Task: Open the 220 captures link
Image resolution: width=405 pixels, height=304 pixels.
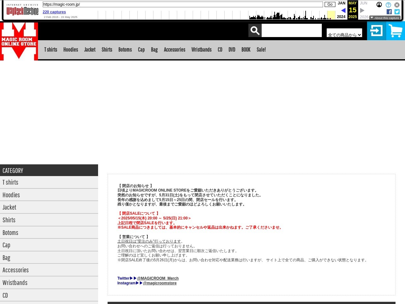Action: (54, 12)
